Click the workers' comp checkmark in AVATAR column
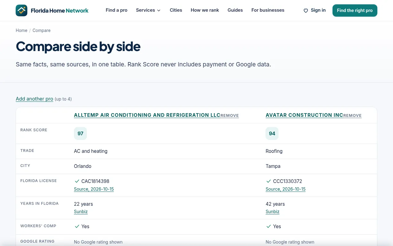 point(269,227)
